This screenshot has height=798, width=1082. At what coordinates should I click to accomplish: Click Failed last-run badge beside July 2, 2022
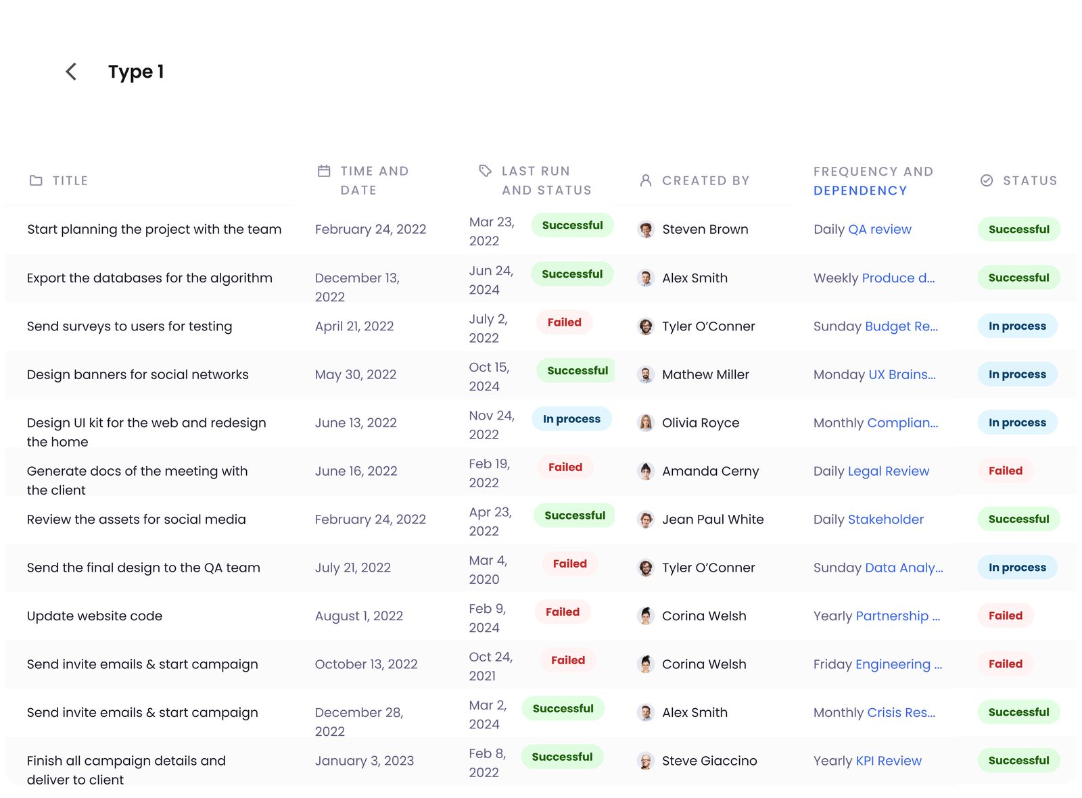click(565, 322)
